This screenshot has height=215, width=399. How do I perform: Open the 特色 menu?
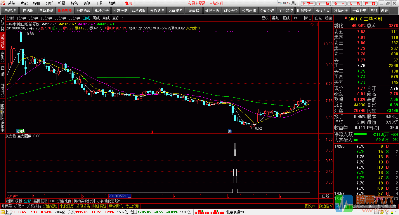(74, 3)
